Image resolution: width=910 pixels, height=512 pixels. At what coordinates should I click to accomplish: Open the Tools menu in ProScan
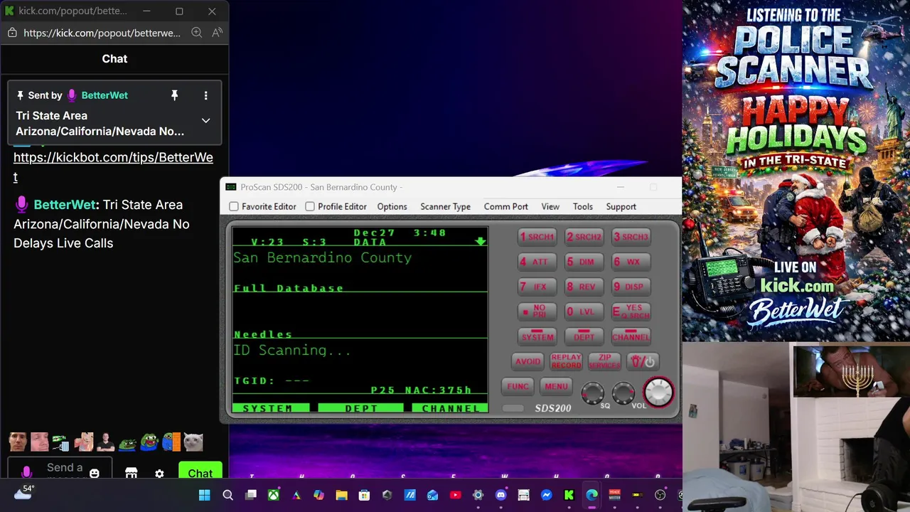pos(582,206)
